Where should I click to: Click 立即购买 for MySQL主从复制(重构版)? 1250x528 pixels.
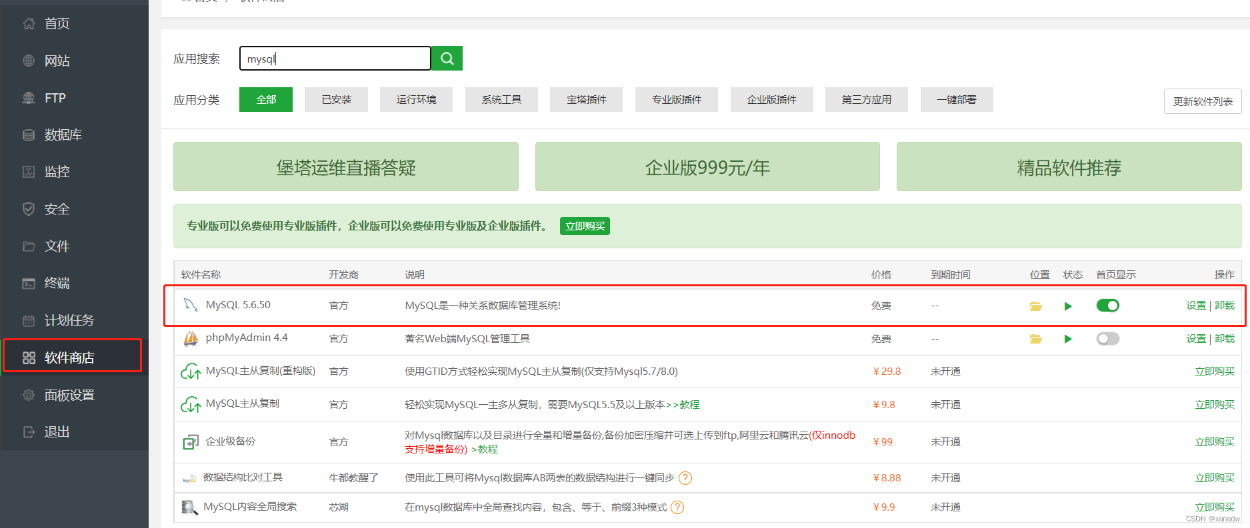pos(1215,372)
